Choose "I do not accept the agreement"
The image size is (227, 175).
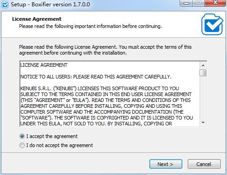click(x=22, y=145)
